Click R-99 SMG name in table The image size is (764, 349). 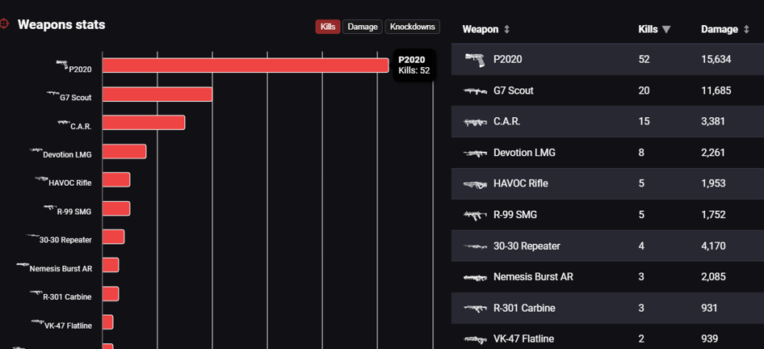515,214
